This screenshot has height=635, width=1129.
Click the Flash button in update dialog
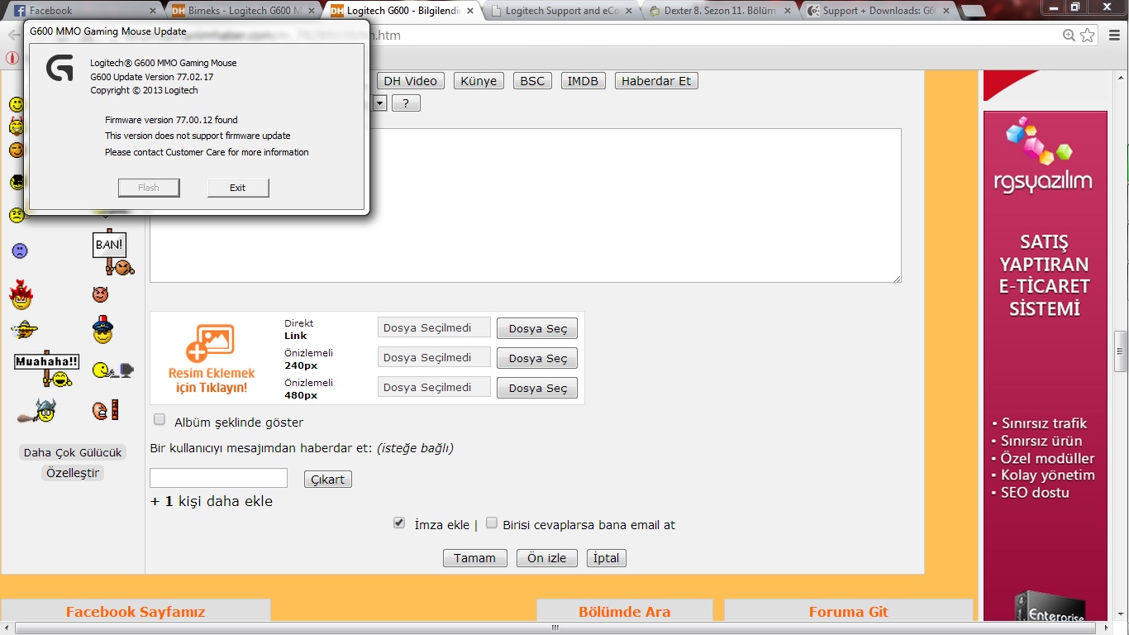[149, 188]
